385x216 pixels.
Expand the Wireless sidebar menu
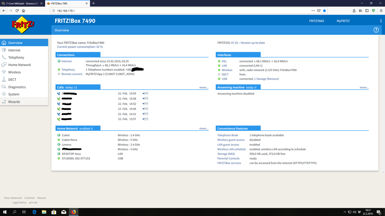(x=24, y=72)
